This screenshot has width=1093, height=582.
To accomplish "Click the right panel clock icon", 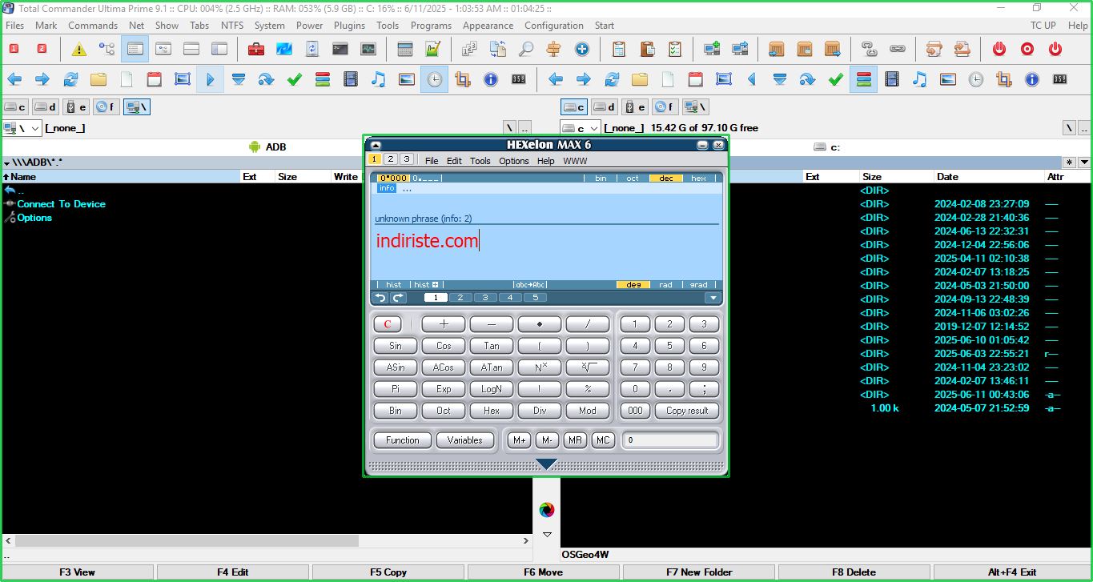I will tap(976, 79).
